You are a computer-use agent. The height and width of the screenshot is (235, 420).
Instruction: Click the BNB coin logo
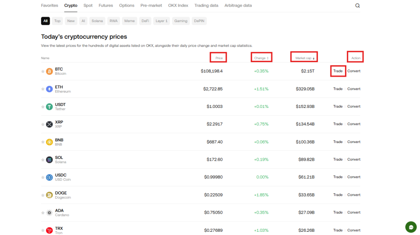pyautogui.click(x=49, y=142)
